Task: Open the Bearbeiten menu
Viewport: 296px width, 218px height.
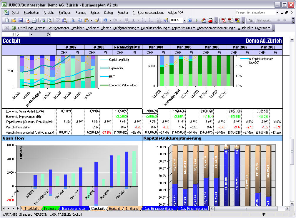Action: [x=31, y=13]
